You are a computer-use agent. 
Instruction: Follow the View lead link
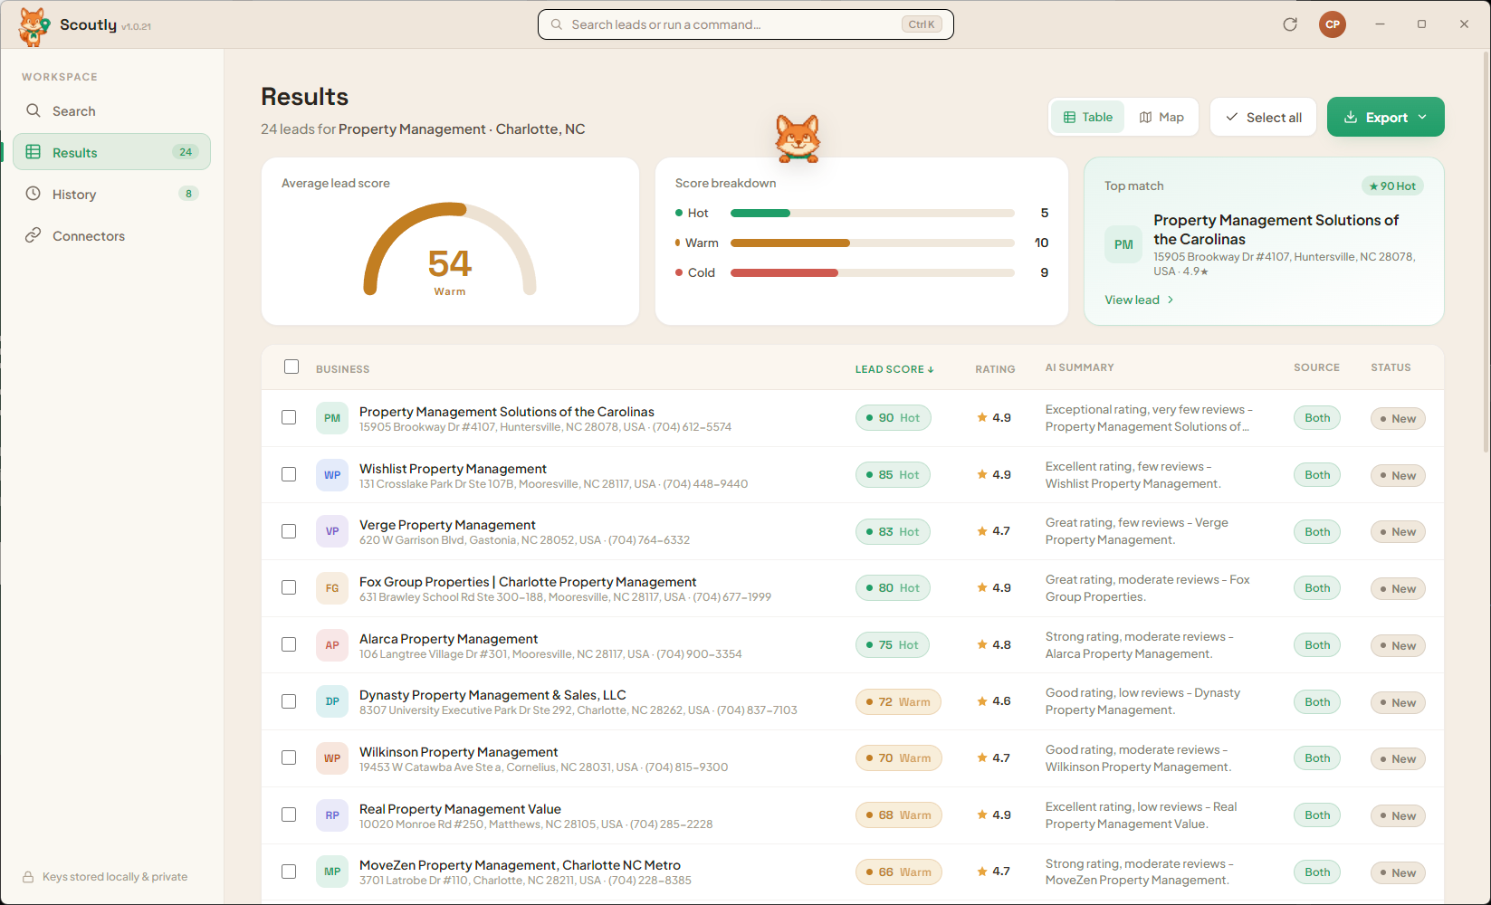coord(1139,300)
